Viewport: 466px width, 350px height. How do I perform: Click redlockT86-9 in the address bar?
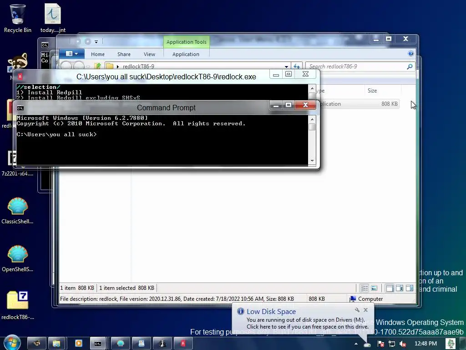click(138, 67)
